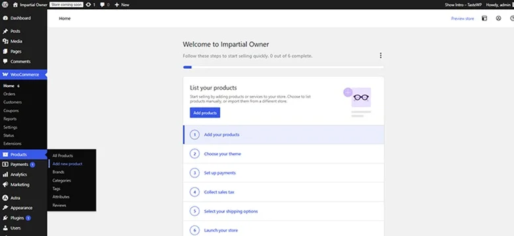Viewport: 514px width, 236px height.
Task: Select Reviews in the Products flyout
Action: point(59,205)
